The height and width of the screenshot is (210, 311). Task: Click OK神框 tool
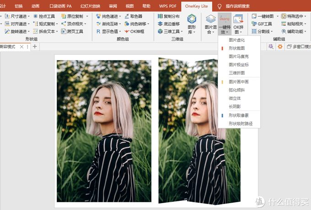click(x=134, y=31)
